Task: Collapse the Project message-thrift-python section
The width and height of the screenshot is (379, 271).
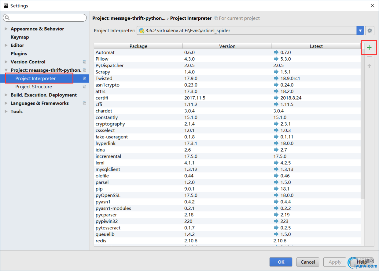Action: [x=6, y=70]
